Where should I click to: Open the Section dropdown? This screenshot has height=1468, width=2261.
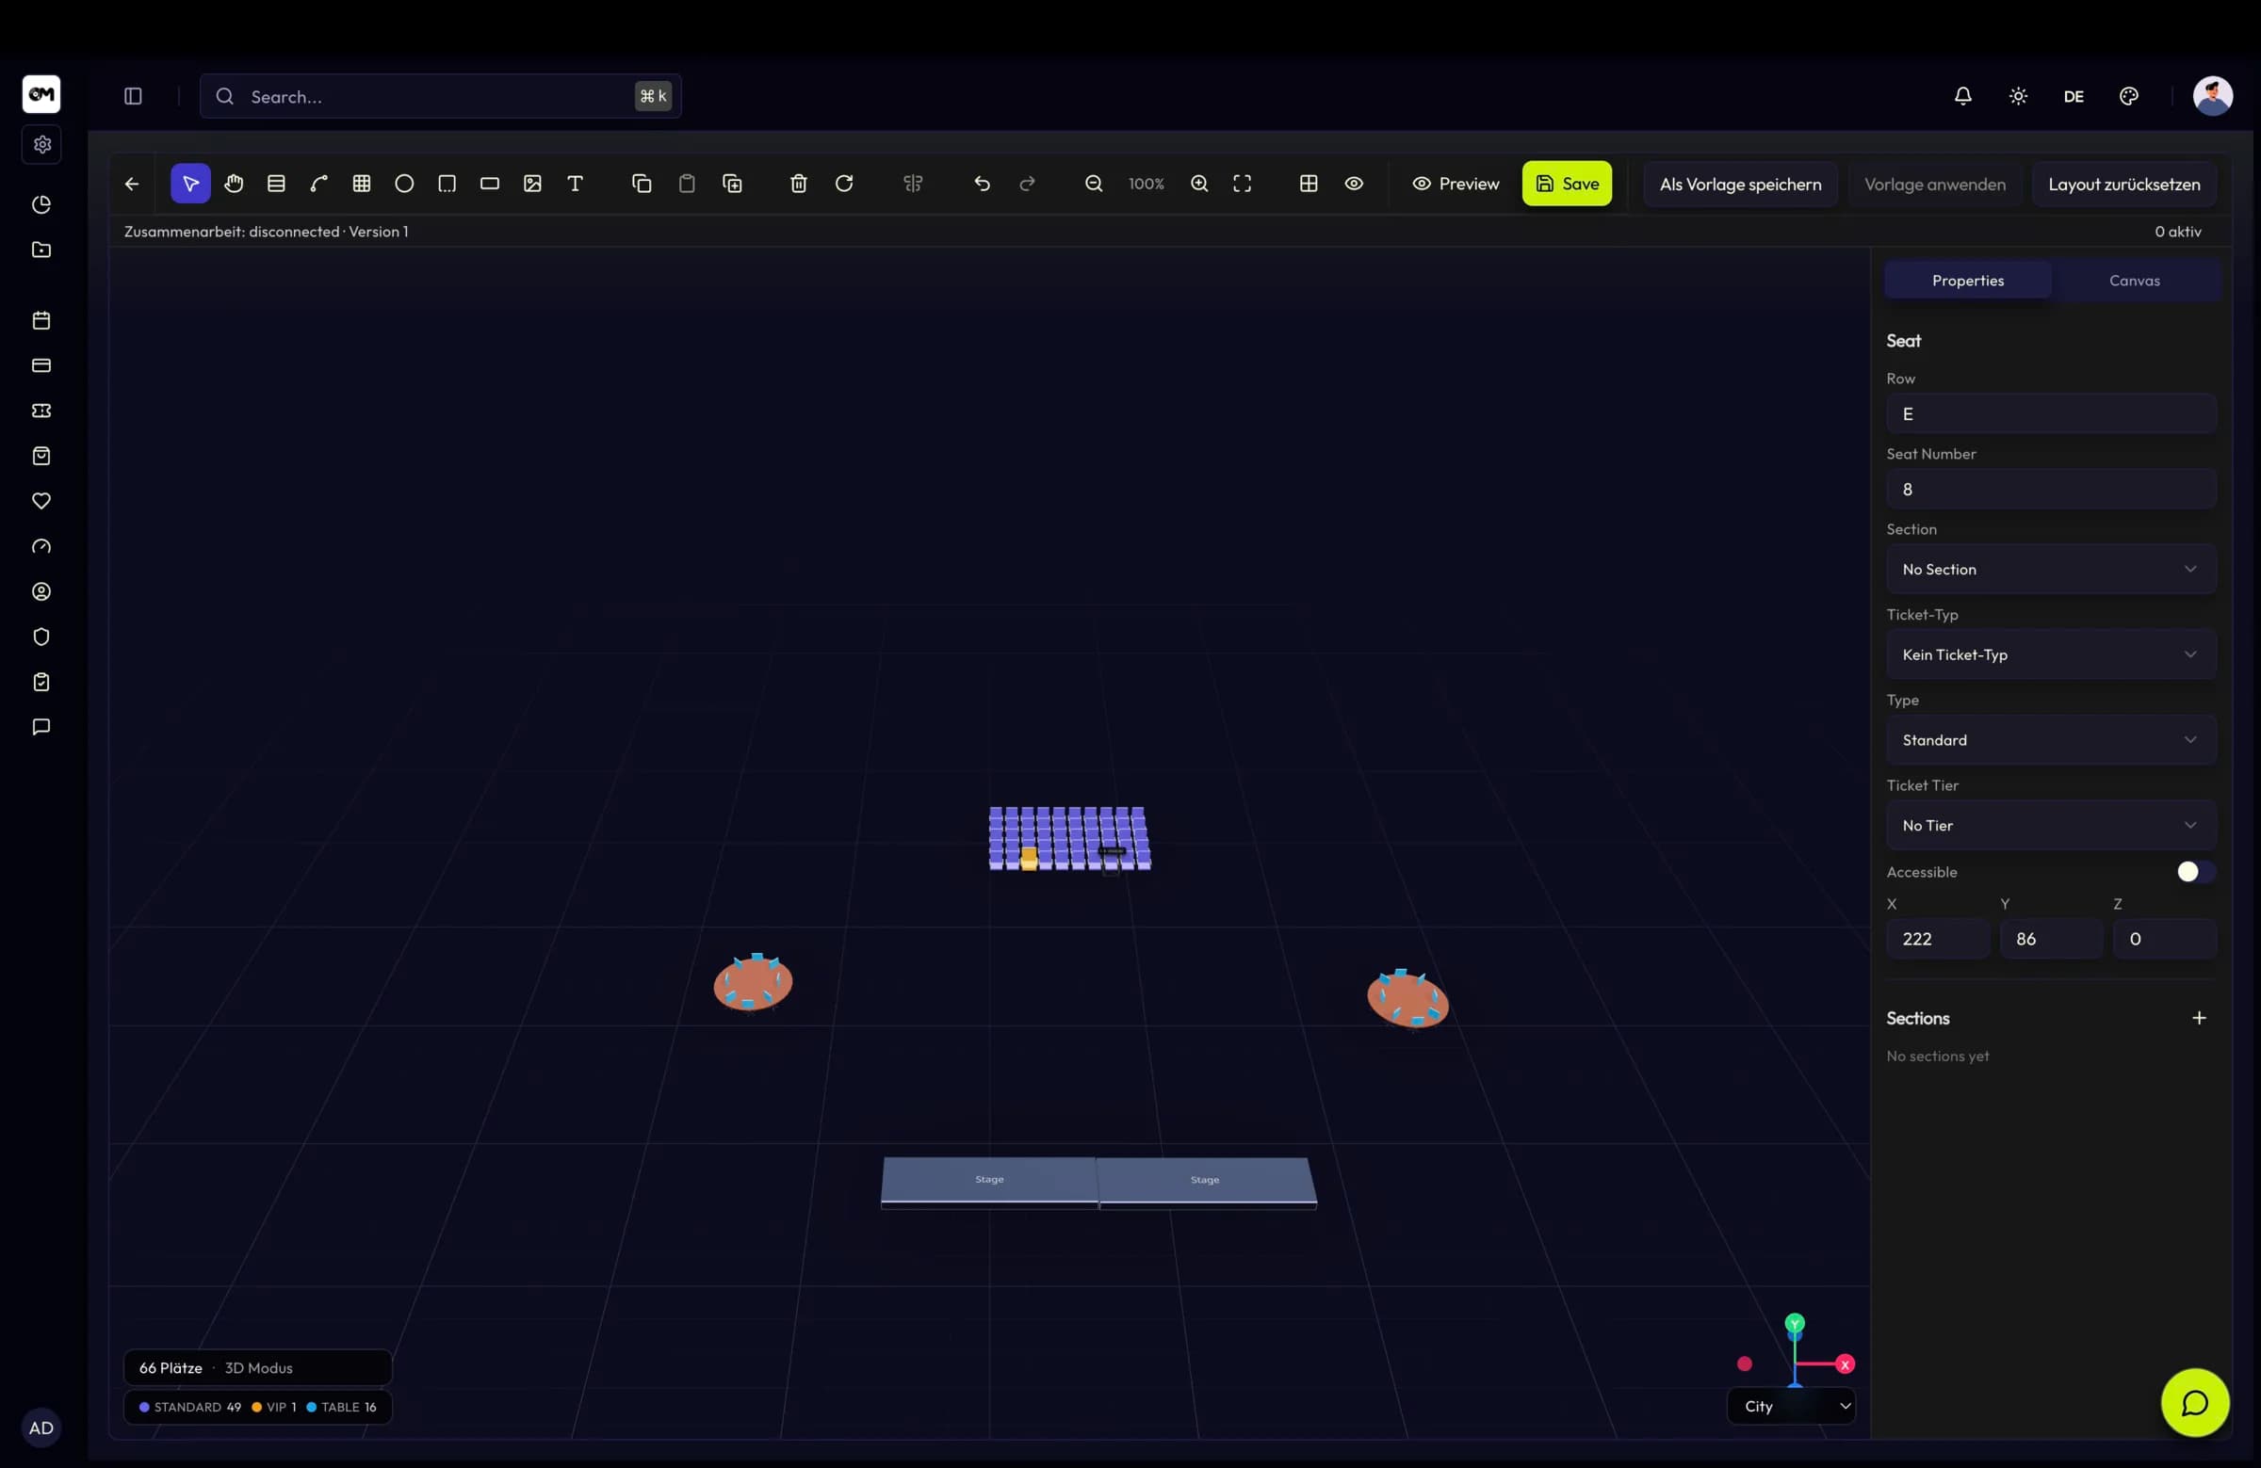tap(2051, 569)
